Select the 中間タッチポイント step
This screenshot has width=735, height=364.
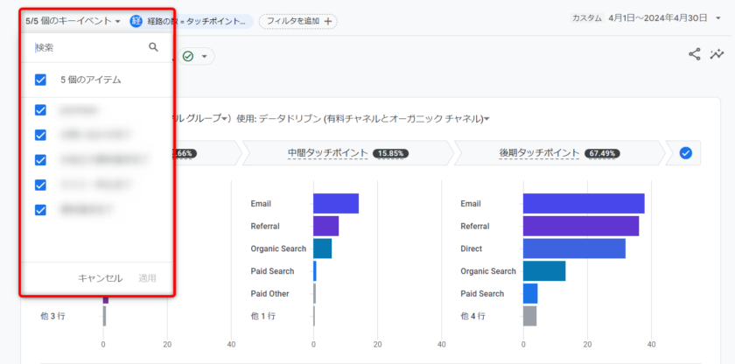(328, 152)
